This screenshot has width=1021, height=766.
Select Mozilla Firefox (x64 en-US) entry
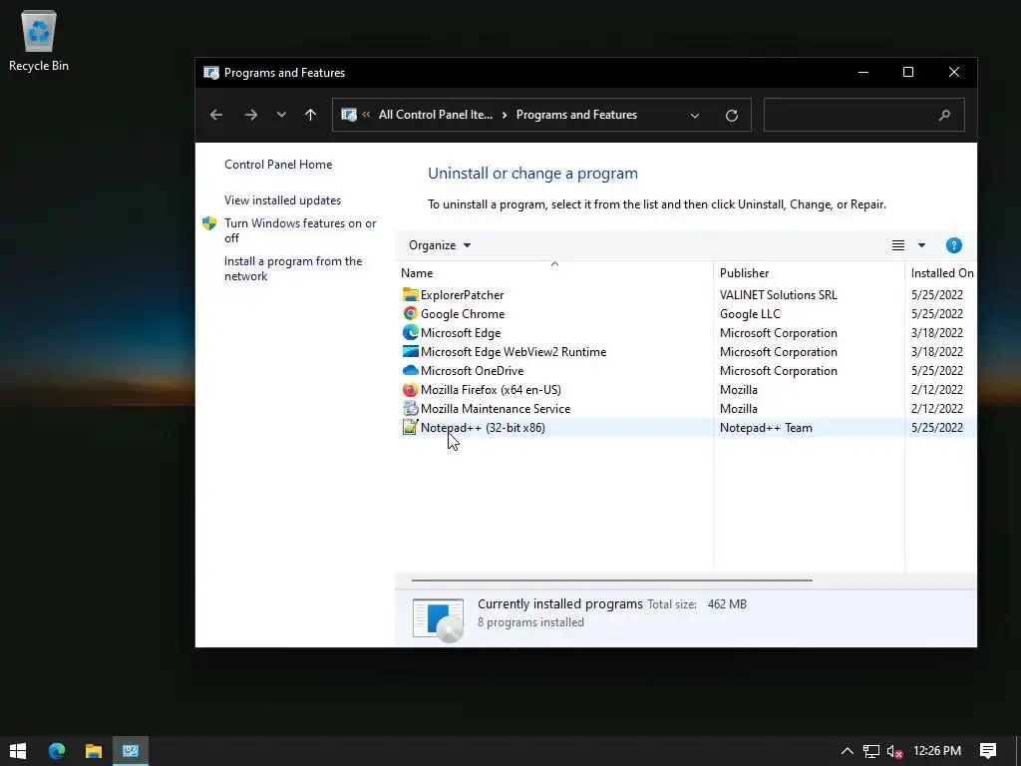pos(491,390)
